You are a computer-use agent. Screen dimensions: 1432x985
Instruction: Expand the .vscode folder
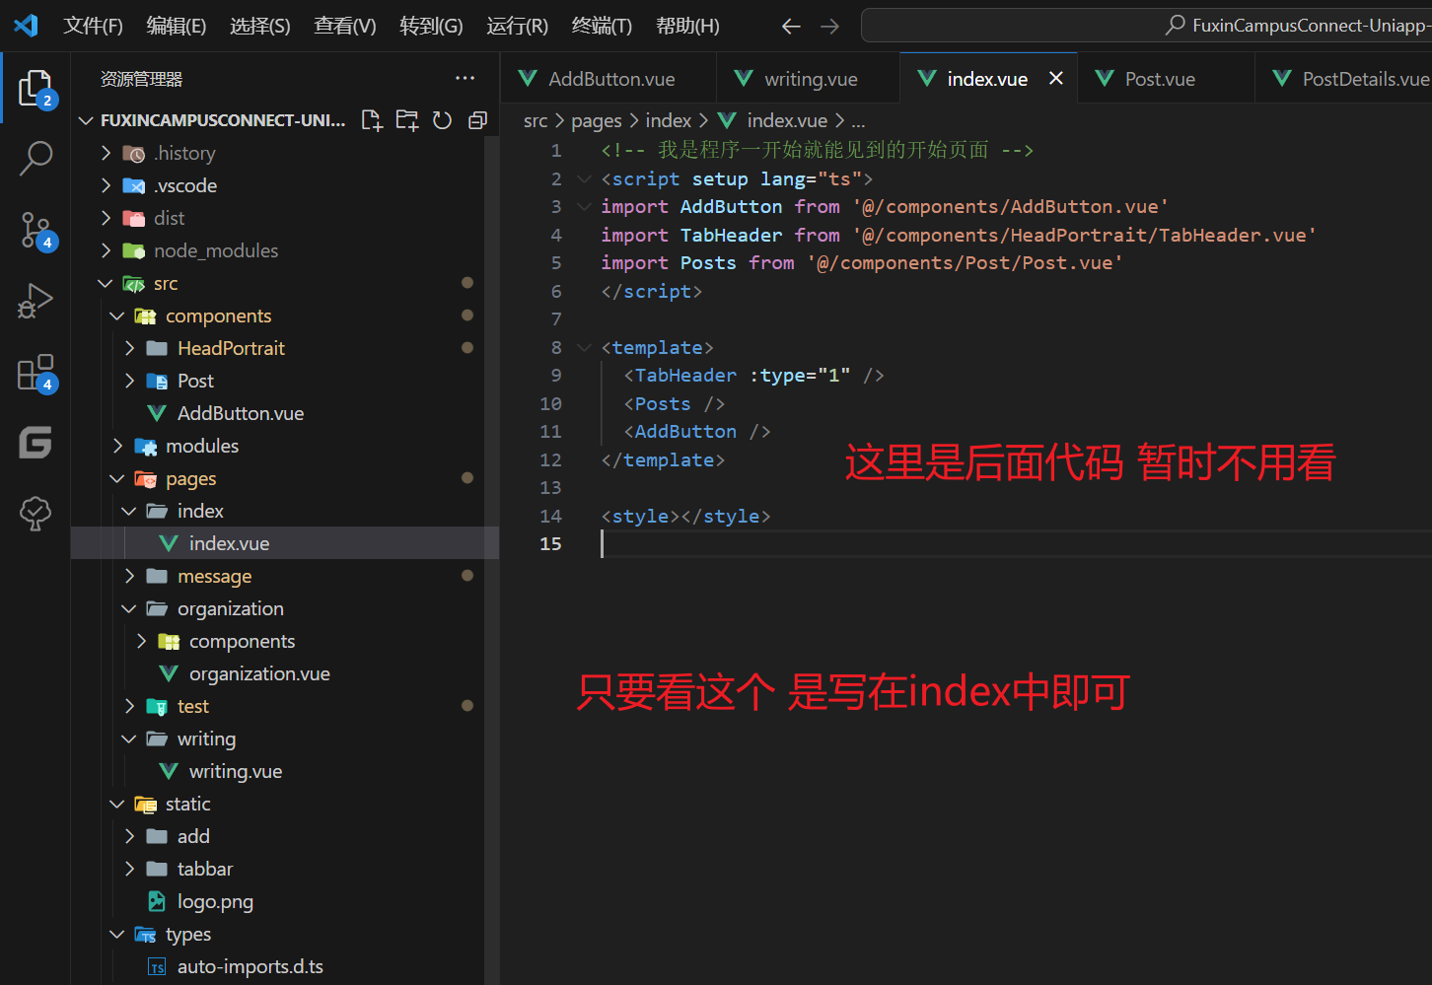[x=107, y=185]
